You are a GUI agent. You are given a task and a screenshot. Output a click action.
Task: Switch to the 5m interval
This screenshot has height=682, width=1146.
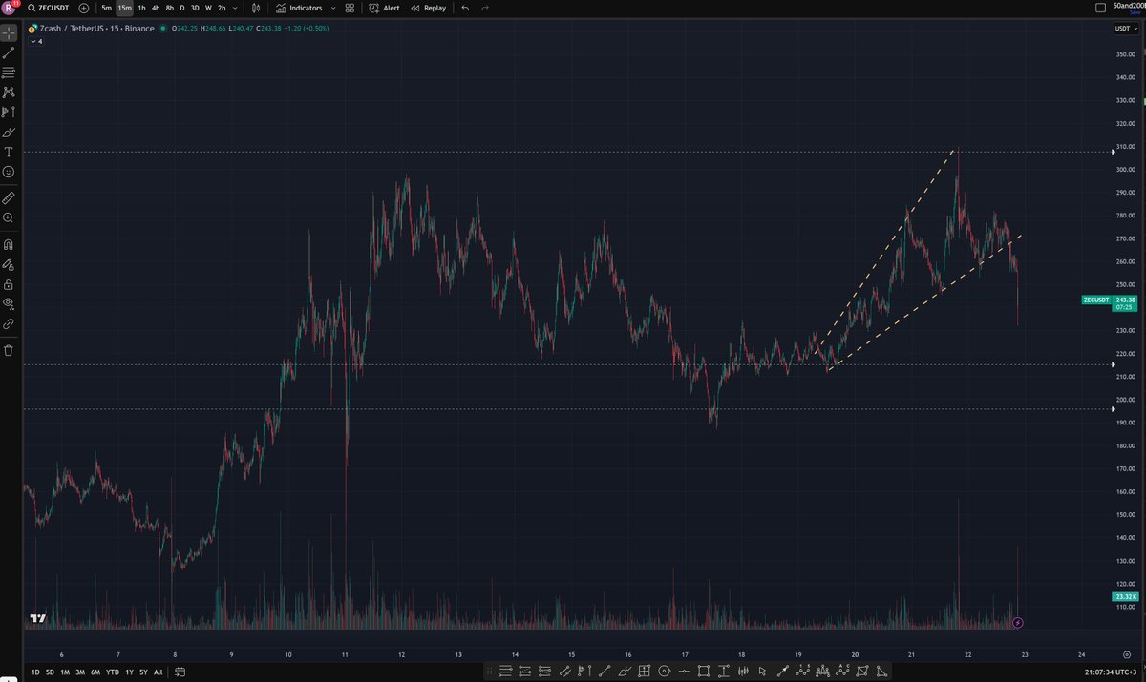point(106,8)
